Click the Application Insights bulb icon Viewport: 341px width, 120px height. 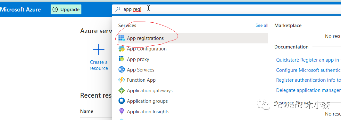click(121, 112)
